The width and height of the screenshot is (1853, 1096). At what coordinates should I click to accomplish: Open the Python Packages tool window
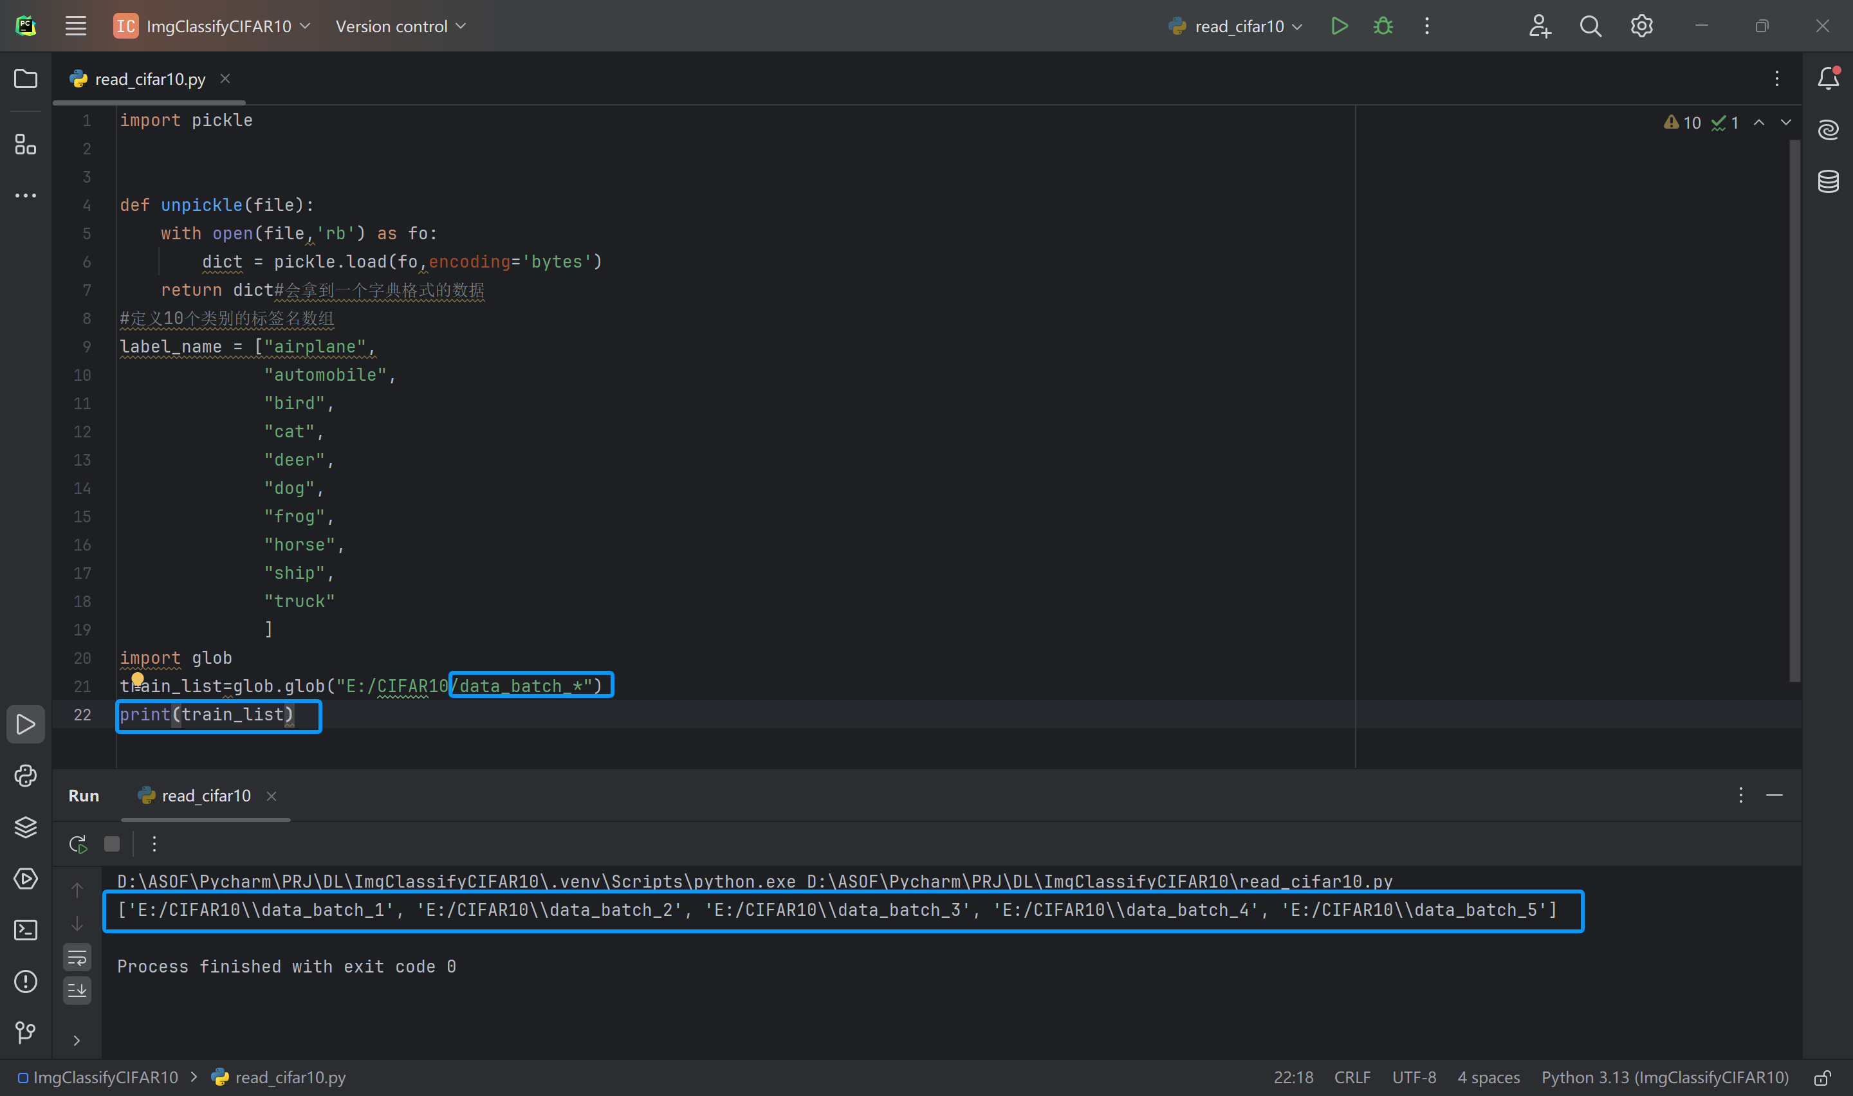(x=26, y=827)
